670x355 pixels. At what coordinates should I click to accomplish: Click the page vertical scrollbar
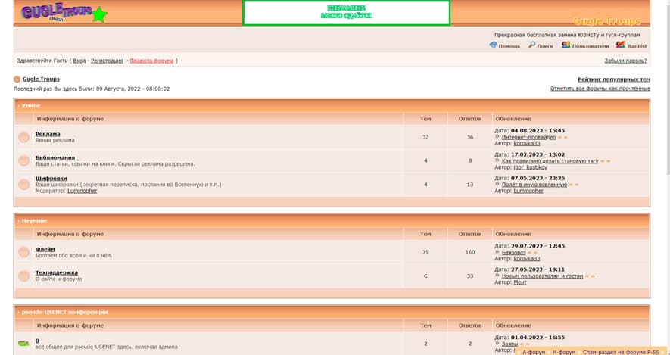(668, 177)
